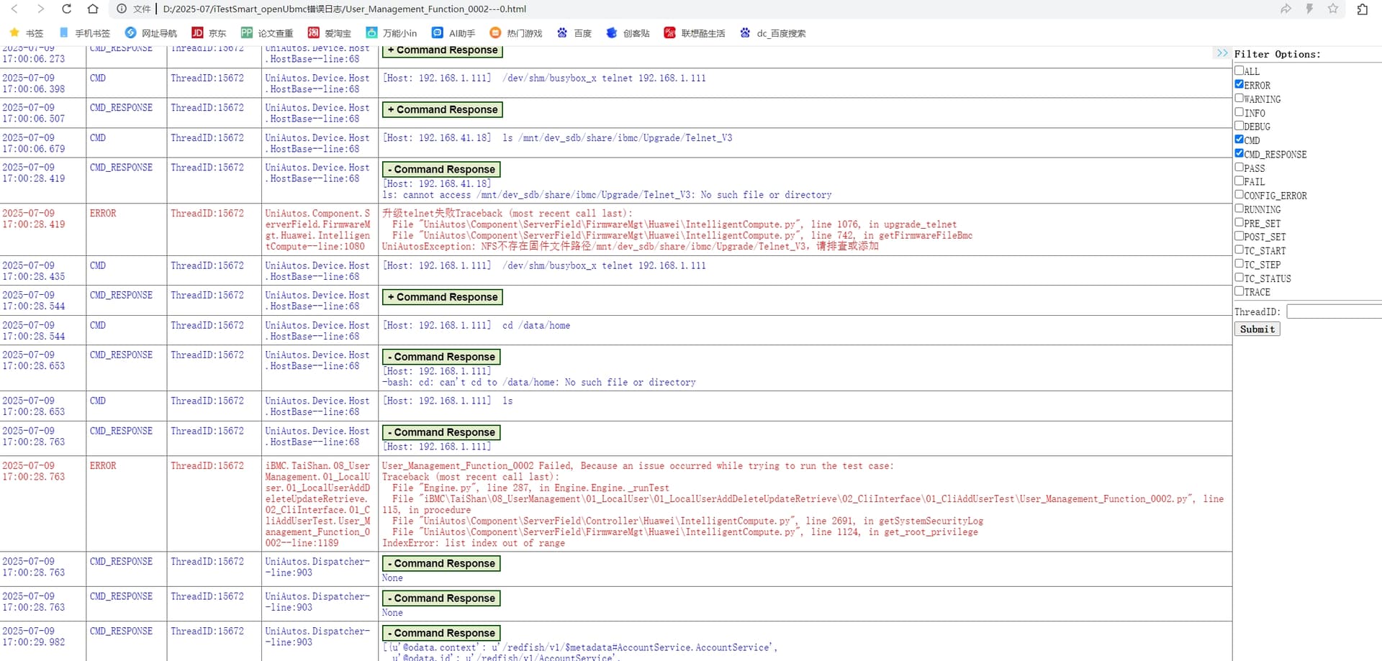Click the browser address bar URL
The width and height of the screenshot is (1382, 661).
(x=344, y=9)
